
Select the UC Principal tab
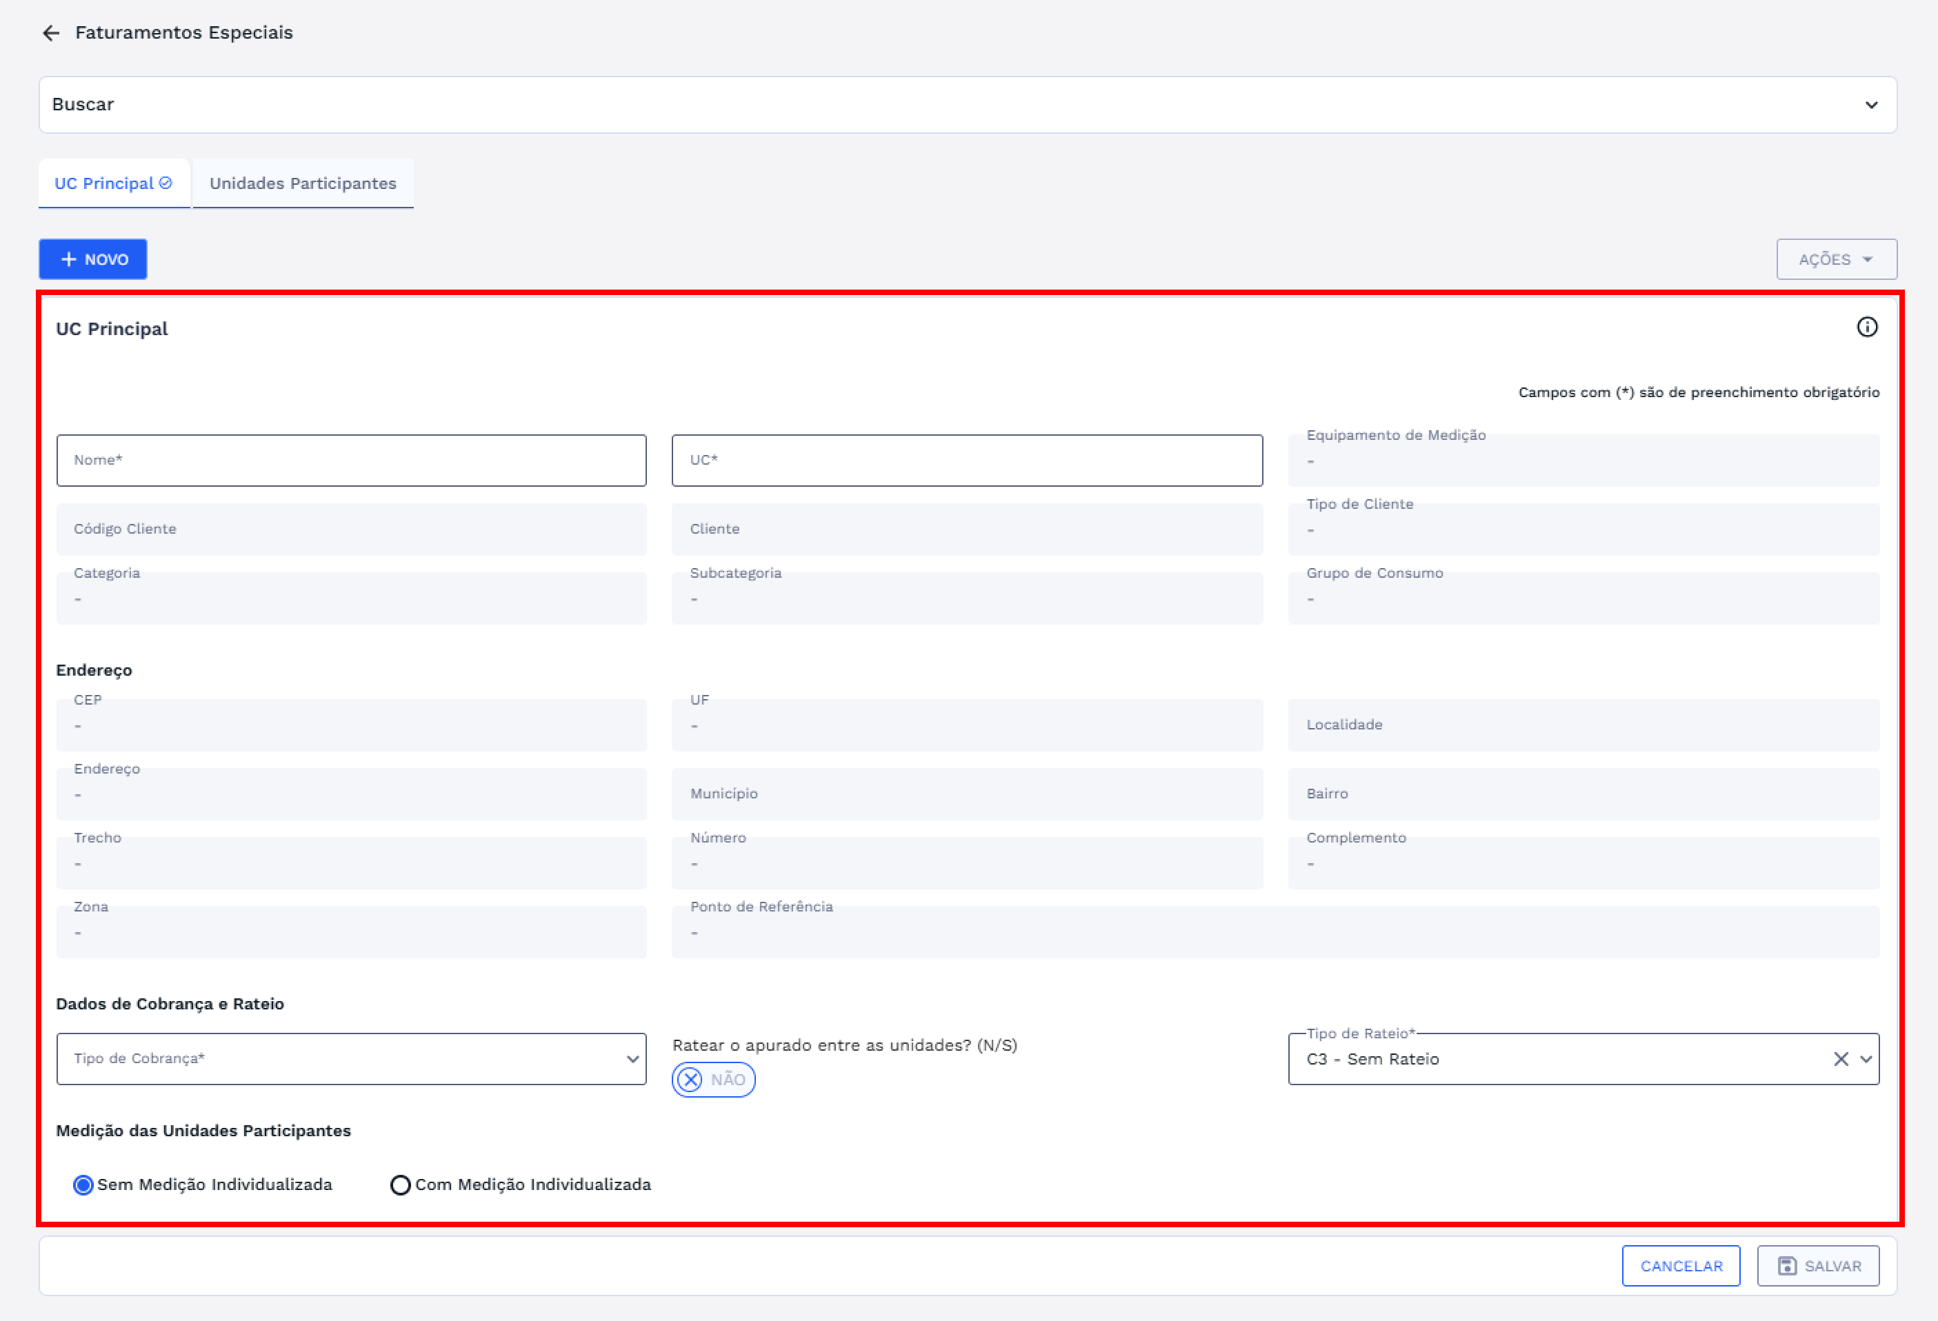tap(104, 183)
